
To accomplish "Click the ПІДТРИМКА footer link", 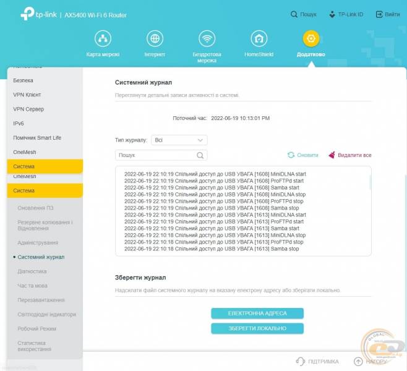I will 323,361.
